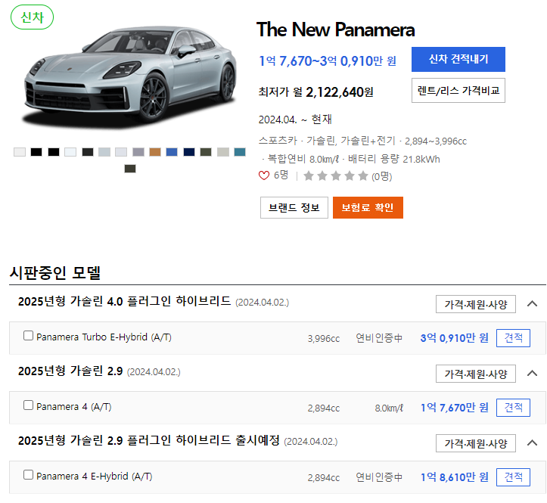Click the title The New Panamera

(336, 29)
